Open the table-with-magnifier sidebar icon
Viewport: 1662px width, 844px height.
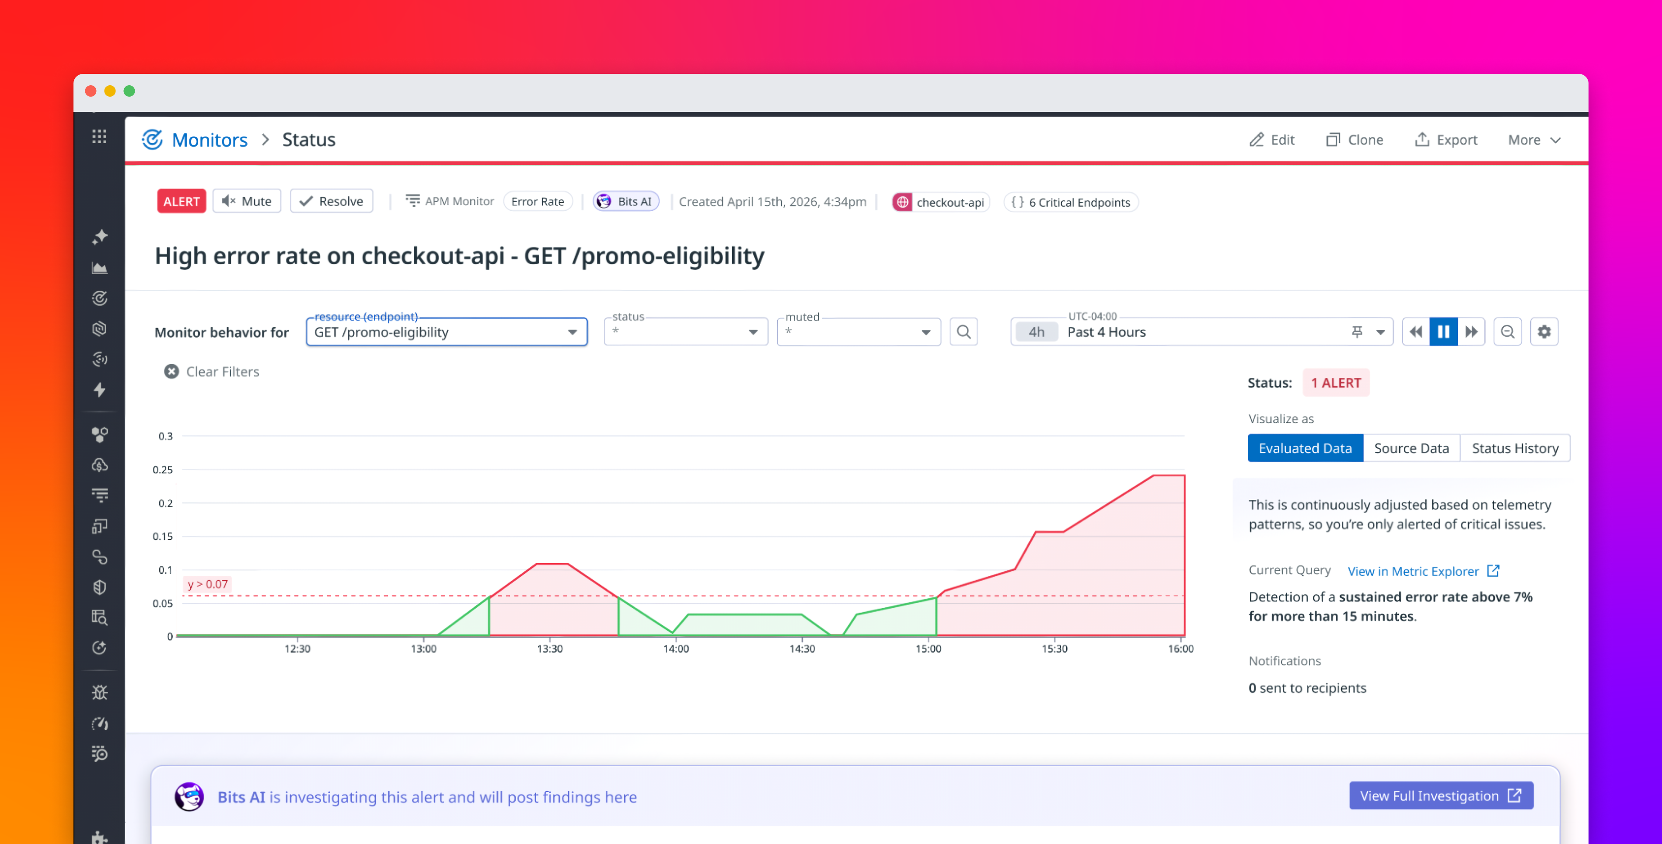pyautogui.click(x=99, y=617)
